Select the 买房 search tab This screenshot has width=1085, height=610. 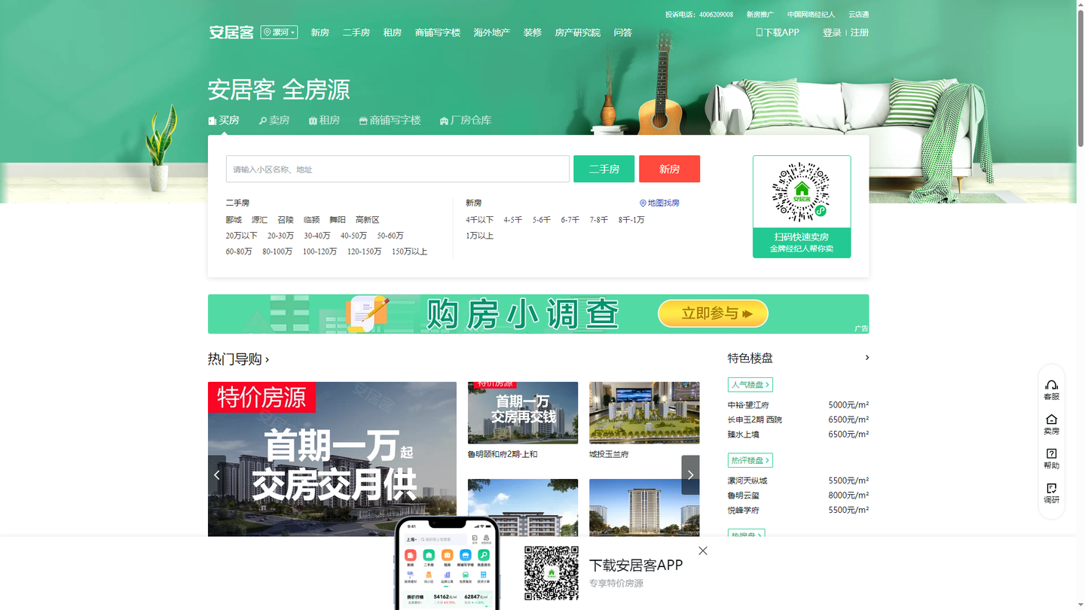coord(224,120)
